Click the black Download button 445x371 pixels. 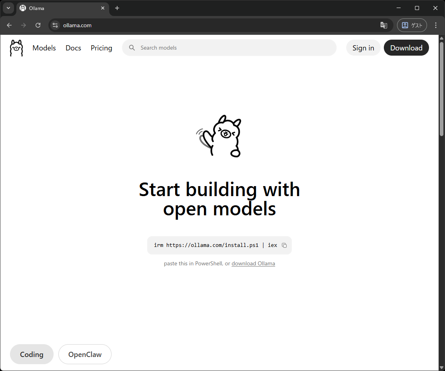click(x=406, y=48)
